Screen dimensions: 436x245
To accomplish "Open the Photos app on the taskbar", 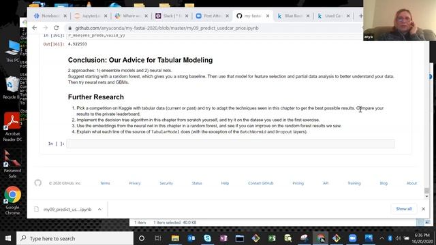I will [369, 238].
